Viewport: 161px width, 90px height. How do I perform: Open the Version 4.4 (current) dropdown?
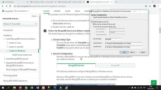coord(20,24)
